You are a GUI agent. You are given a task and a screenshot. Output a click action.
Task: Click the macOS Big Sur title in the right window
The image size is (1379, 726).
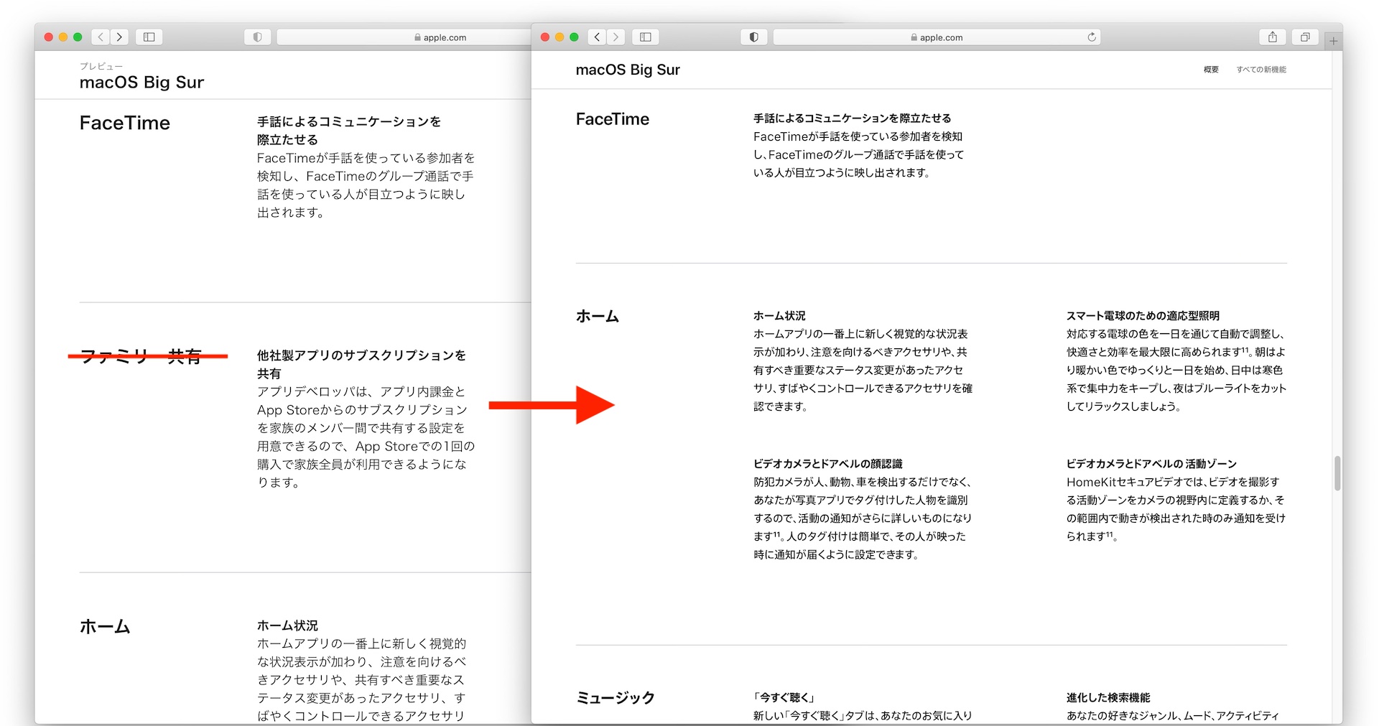[x=628, y=70]
